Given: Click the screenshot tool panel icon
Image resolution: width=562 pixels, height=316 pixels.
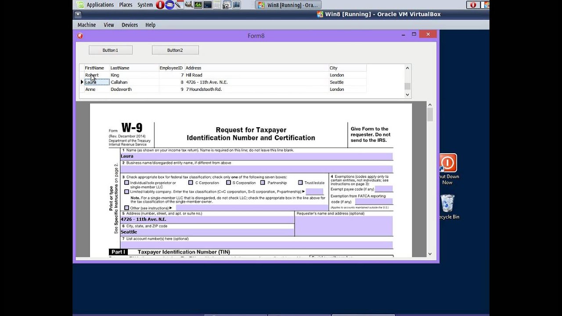Looking at the screenshot, I should coord(227,5).
